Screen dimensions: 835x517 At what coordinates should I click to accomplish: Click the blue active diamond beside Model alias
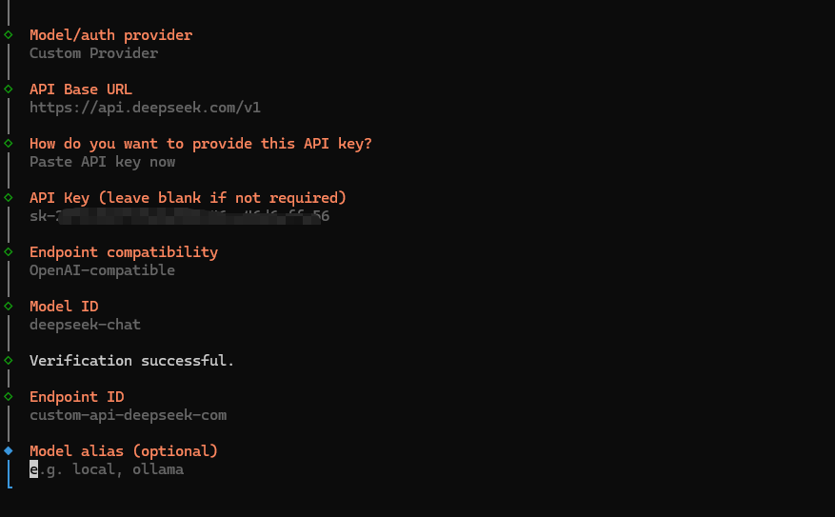(9, 450)
